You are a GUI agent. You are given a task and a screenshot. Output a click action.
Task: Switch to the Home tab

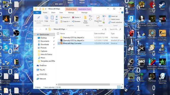pyautogui.click(x=45, y=12)
